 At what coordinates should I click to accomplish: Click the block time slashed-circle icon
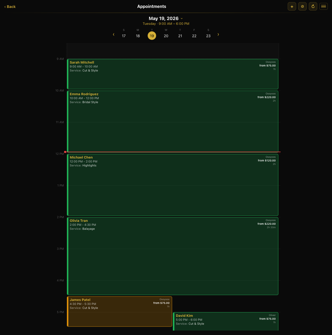(x=302, y=6)
